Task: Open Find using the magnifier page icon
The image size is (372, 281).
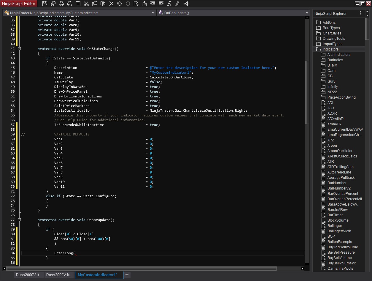Action: pyautogui.click(x=136, y=4)
